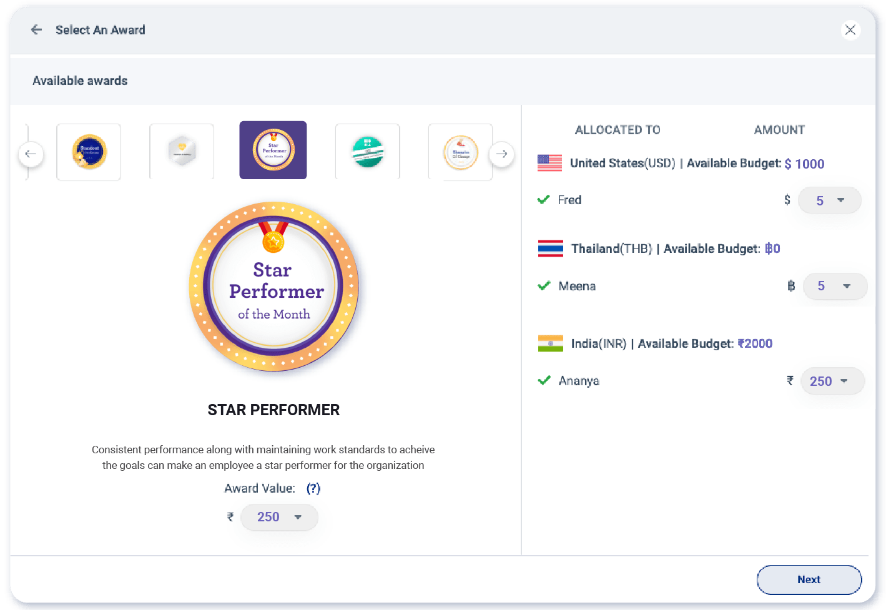This screenshot has height=610, width=886.
Task: Open the Award Value help icon
Action: point(313,488)
